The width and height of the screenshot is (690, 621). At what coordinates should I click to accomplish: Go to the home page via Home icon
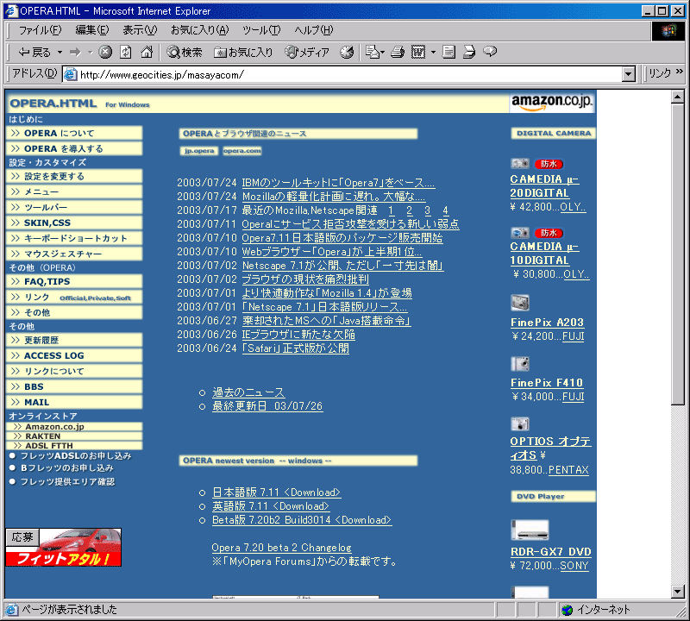(x=147, y=53)
